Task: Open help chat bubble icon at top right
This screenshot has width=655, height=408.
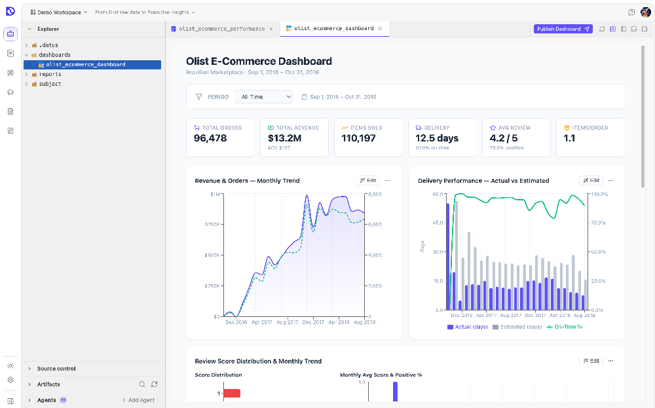Action: point(631,12)
